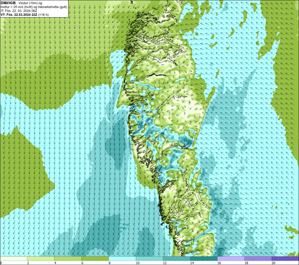Click the light lavender 16–18 m/s color swatch
The width and height of the screenshot is (299, 265).
pyautogui.click(x=231, y=258)
